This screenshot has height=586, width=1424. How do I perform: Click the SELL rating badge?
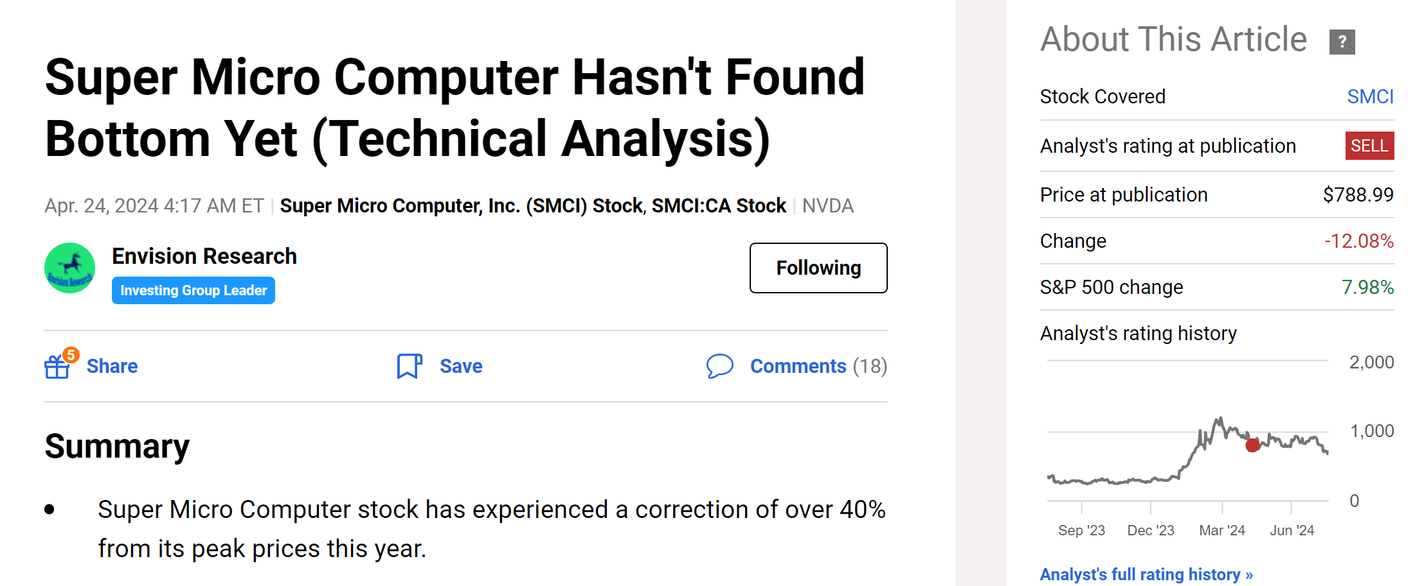point(1369,146)
